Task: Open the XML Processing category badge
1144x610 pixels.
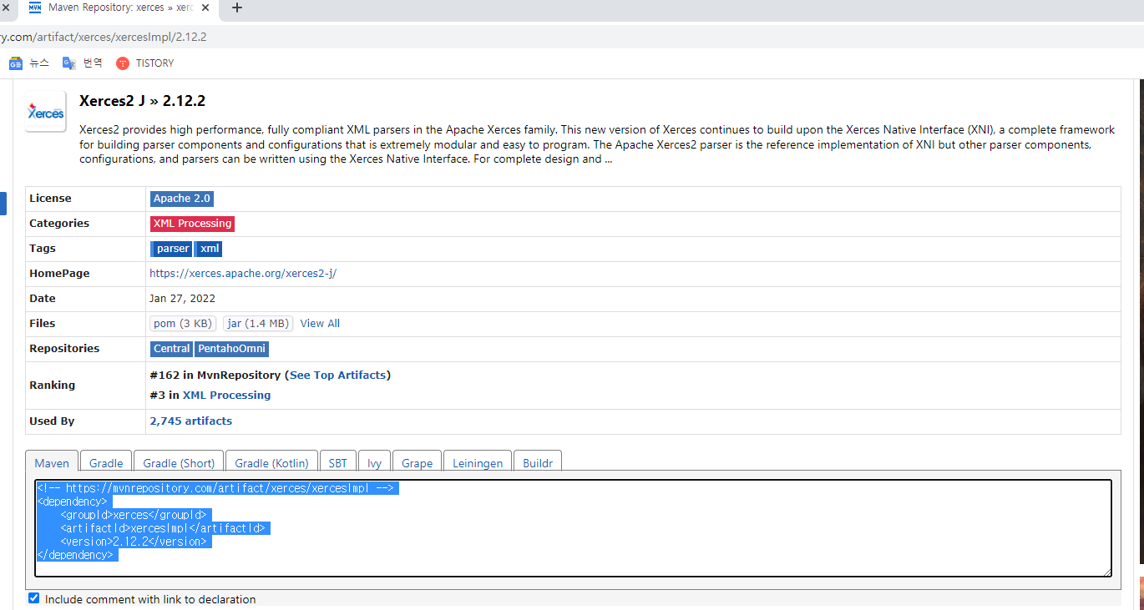Action: click(192, 224)
